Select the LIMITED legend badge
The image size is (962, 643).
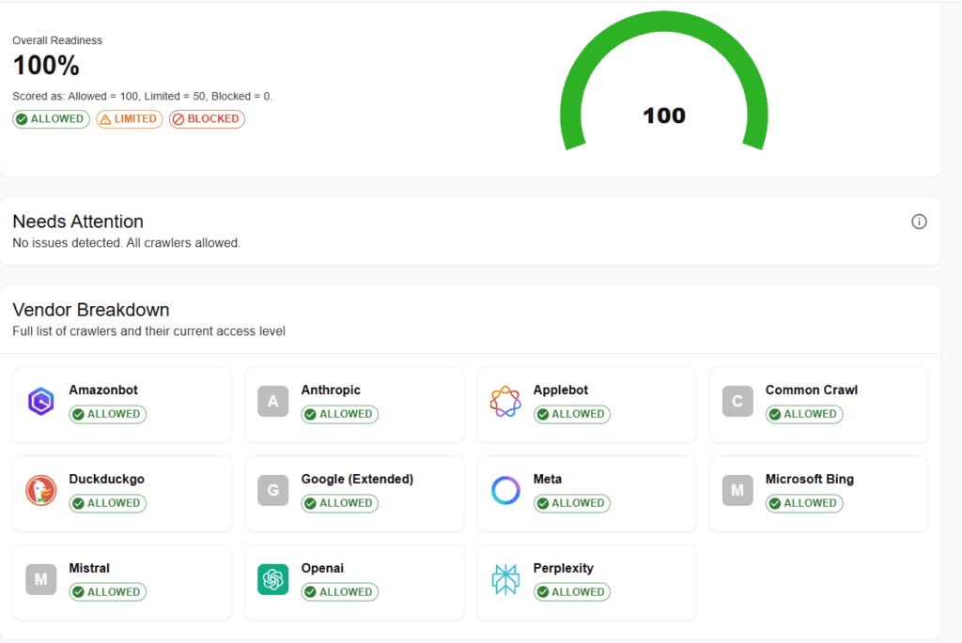click(x=130, y=119)
